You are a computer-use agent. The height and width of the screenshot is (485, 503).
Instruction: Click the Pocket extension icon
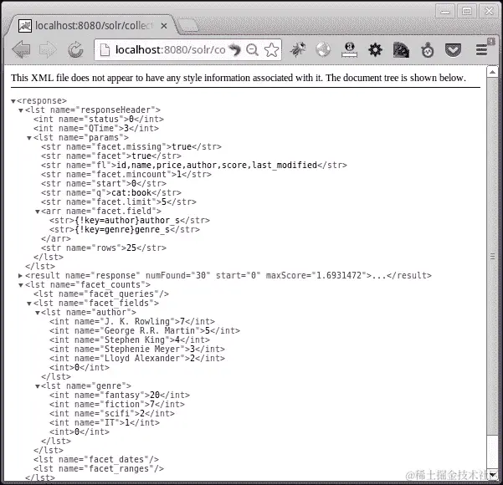point(453,50)
